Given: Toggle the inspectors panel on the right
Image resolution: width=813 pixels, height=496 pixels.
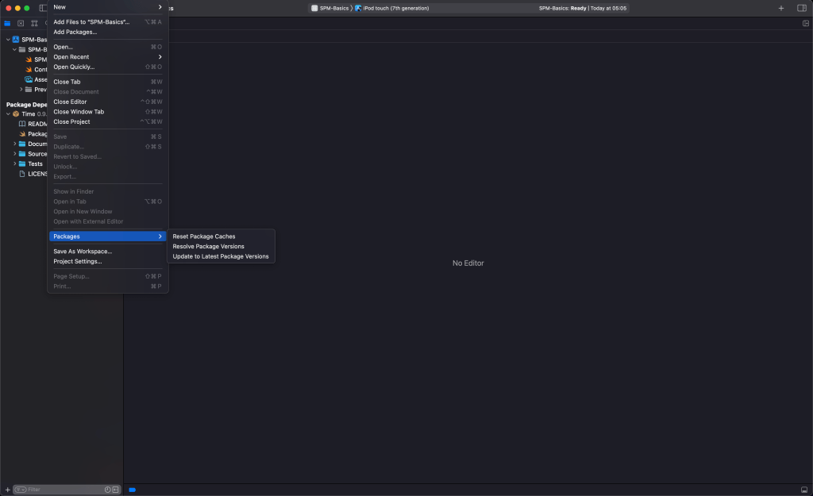Looking at the screenshot, I should [801, 8].
